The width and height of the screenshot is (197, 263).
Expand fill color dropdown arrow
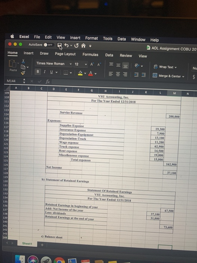(x=85, y=73)
